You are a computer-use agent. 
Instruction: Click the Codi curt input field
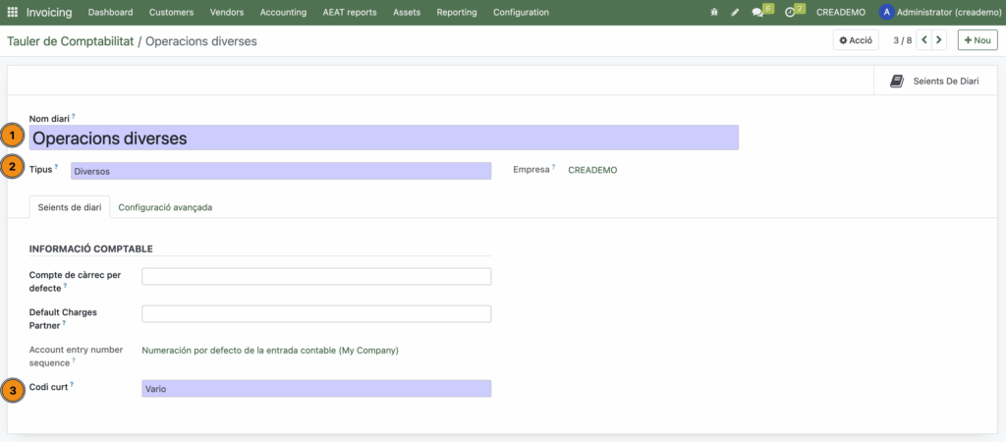coord(316,389)
